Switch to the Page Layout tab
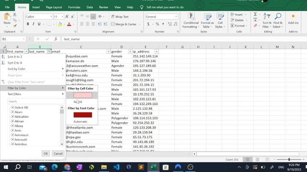The image size is (307, 172). (x=54, y=7)
